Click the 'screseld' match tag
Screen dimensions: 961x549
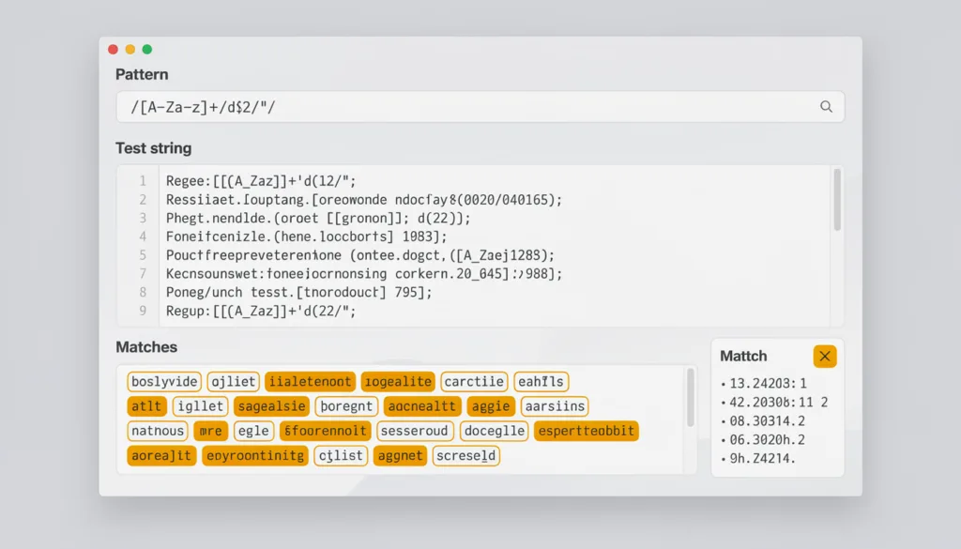(465, 456)
